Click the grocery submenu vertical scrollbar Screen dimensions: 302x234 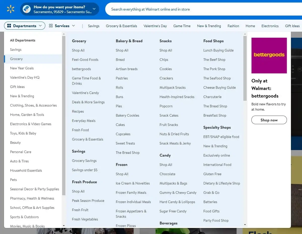click(x=245, y=68)
